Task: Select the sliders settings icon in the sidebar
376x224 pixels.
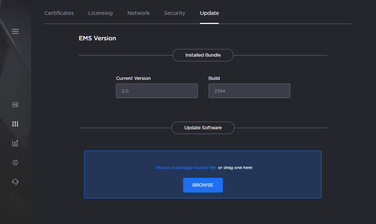Action: [x=15, y=124]
